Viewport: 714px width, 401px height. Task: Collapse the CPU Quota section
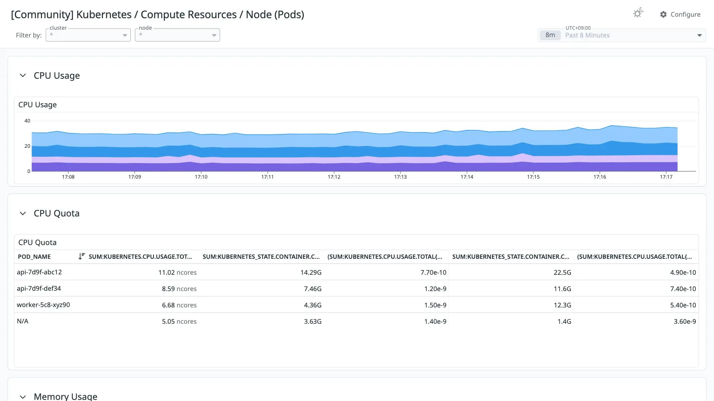[x=23, y=213]
